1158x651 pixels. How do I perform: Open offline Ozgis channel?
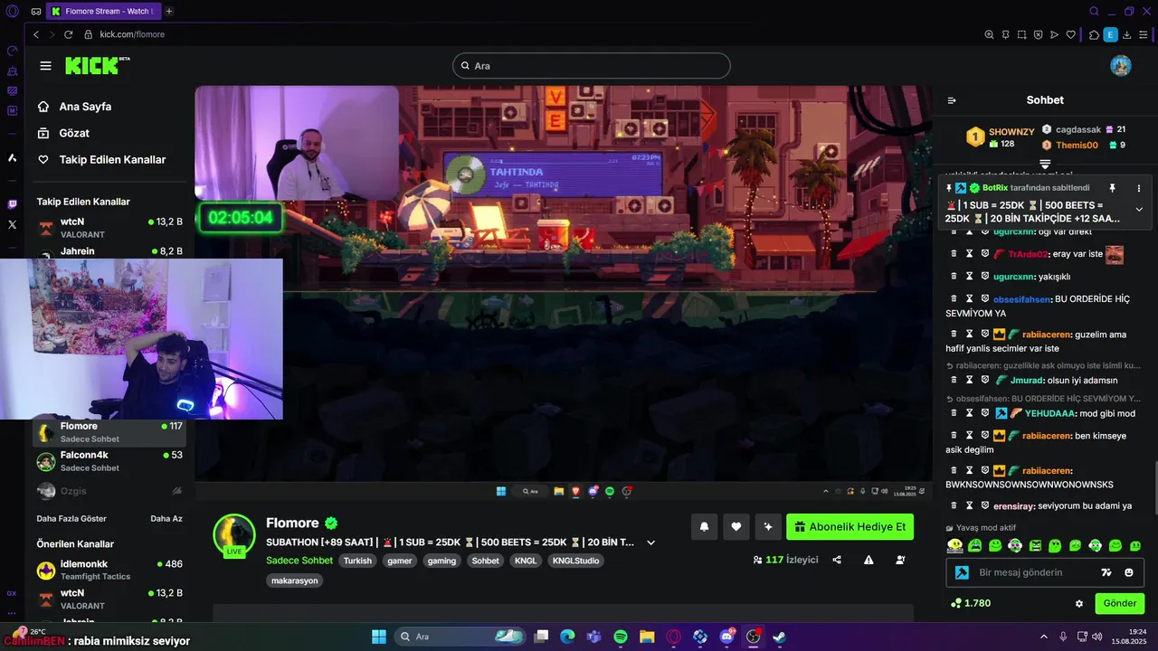point(109,491)
